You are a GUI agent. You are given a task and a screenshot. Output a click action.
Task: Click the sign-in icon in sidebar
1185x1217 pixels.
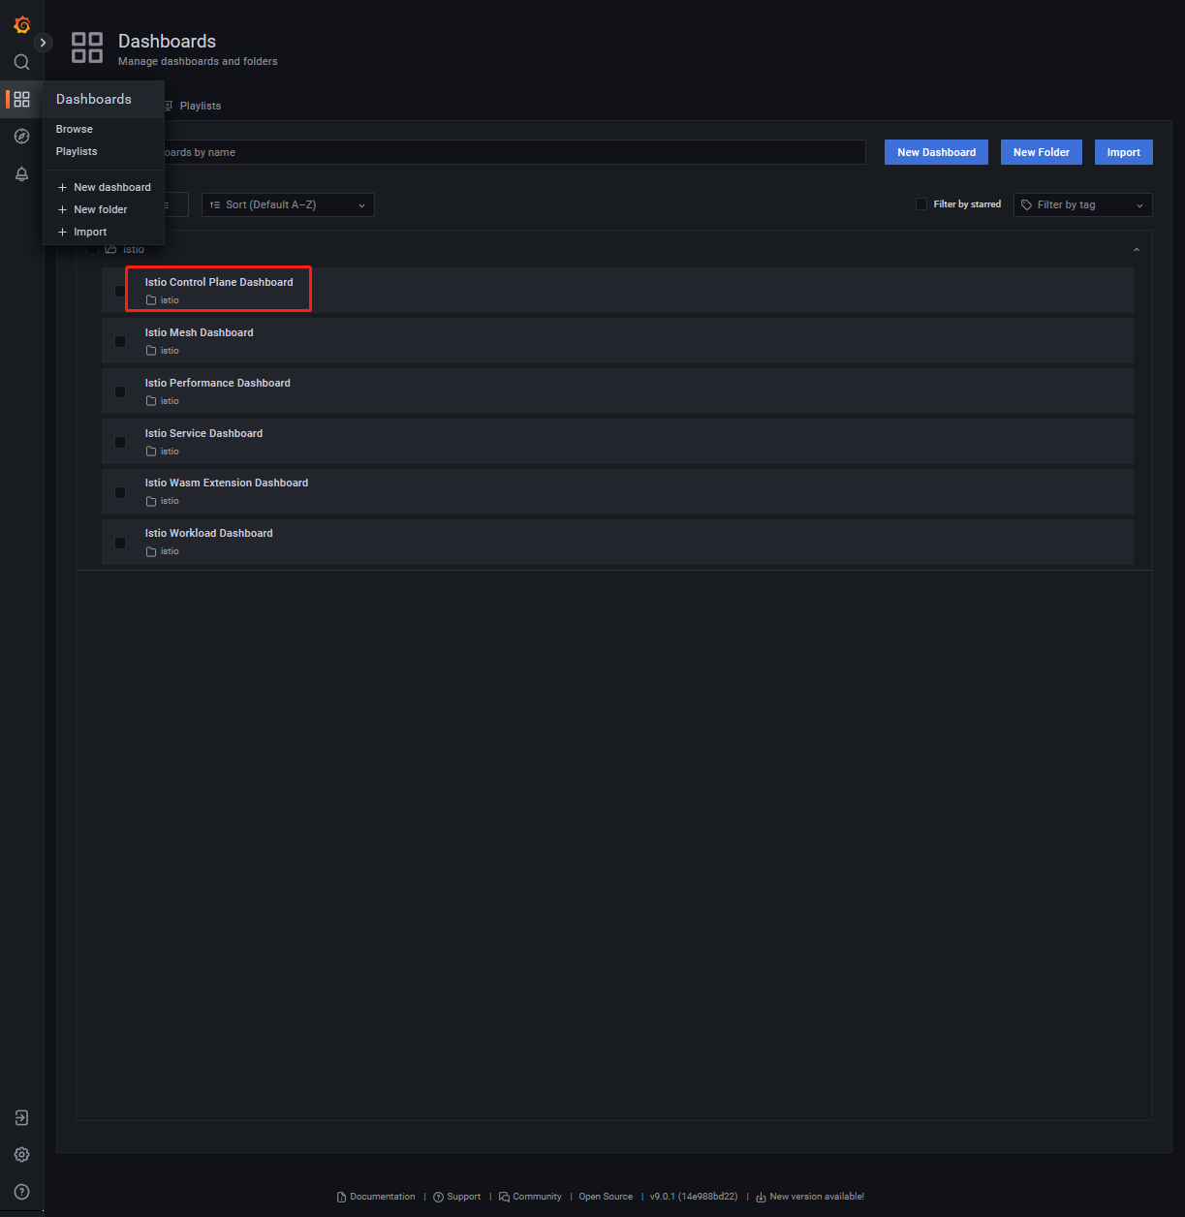pyautogui.click(x=21, y=1118)
